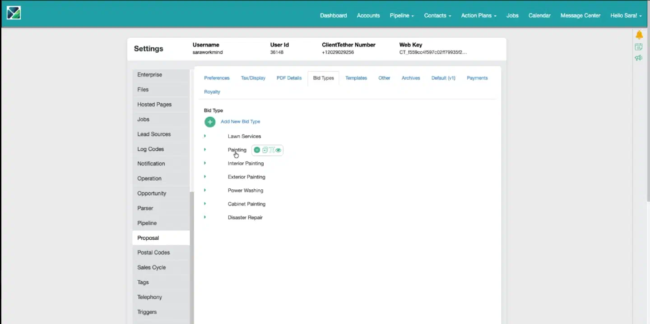Switch to the Tax/Display tab
650x324 pixels.
[x=253, y=78]
